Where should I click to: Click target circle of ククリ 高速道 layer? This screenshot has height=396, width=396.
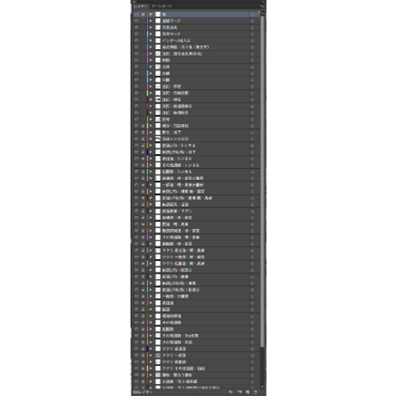pyautogui.click(x=252, y=349)
